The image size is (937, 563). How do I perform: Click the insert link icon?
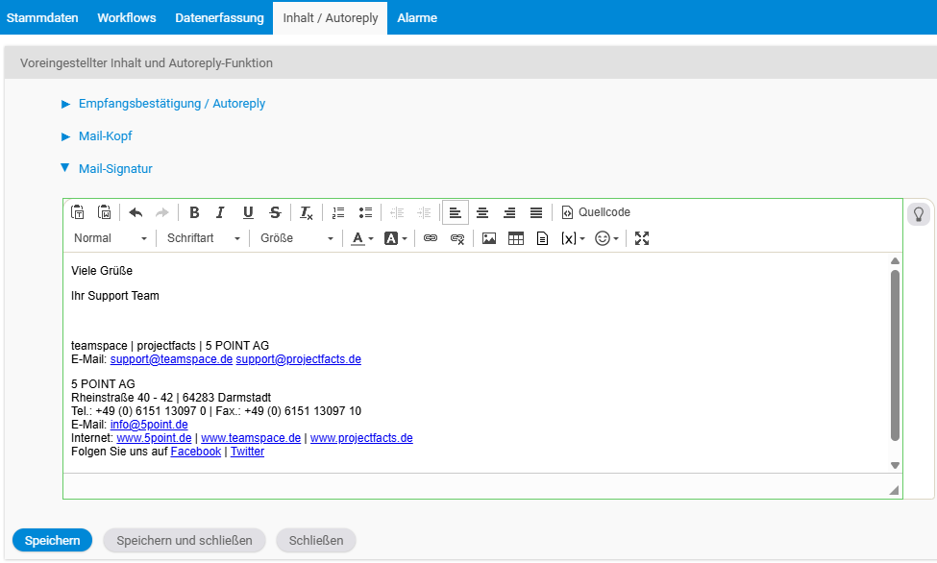pos(431,238)
